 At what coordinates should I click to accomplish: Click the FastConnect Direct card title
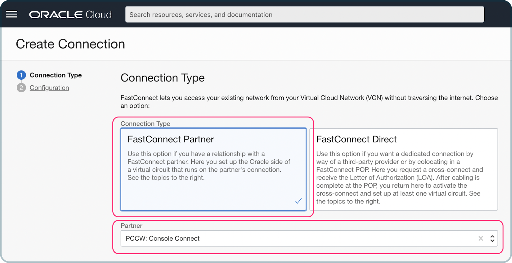pos(357,139)
